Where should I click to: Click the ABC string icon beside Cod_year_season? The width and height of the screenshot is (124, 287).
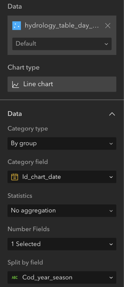click(x=15, y=277)
